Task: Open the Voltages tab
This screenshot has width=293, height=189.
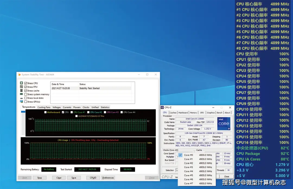Action: click(56, 107)
